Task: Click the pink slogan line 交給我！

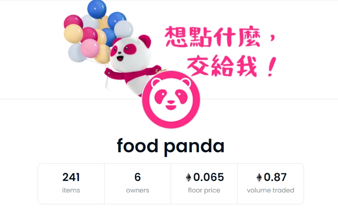Action: pyautogui.click(x=232, y=66)
